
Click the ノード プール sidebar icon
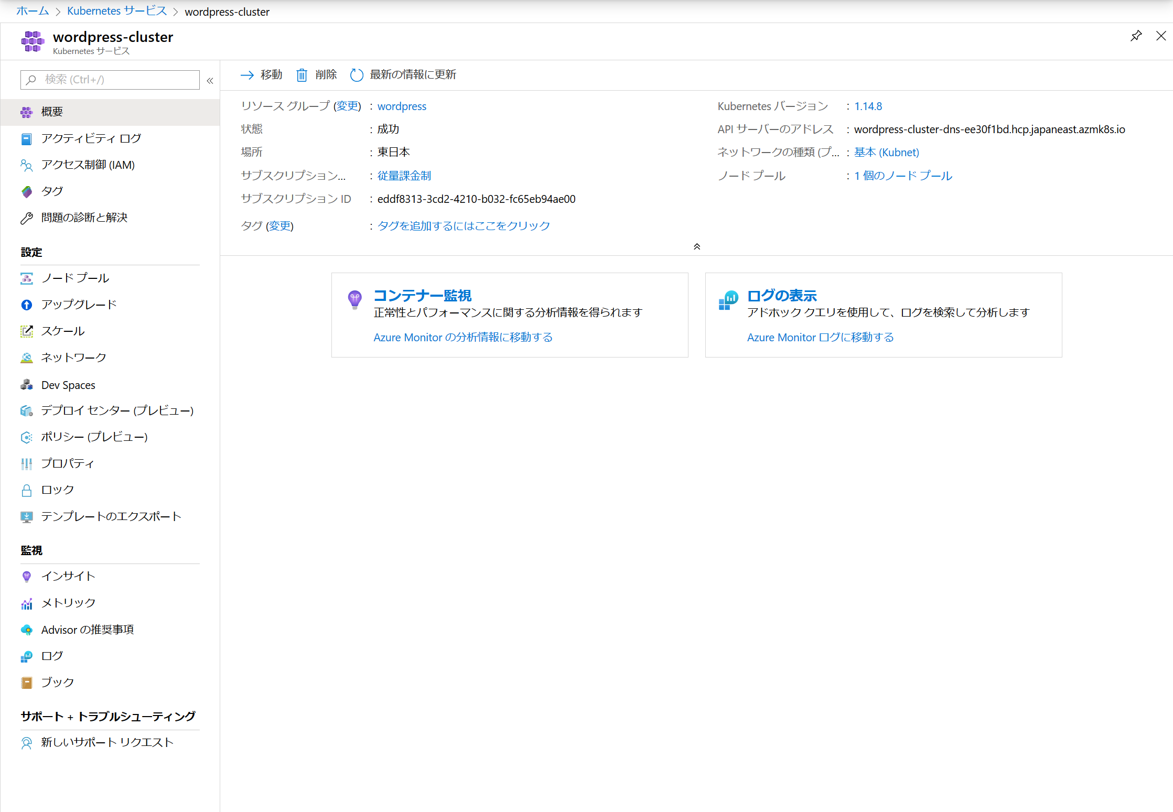click(x=27, y=278)
